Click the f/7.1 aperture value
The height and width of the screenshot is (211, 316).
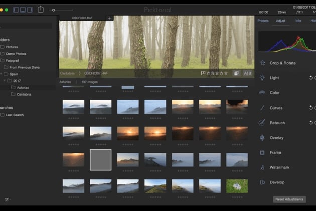coord(299,12)
